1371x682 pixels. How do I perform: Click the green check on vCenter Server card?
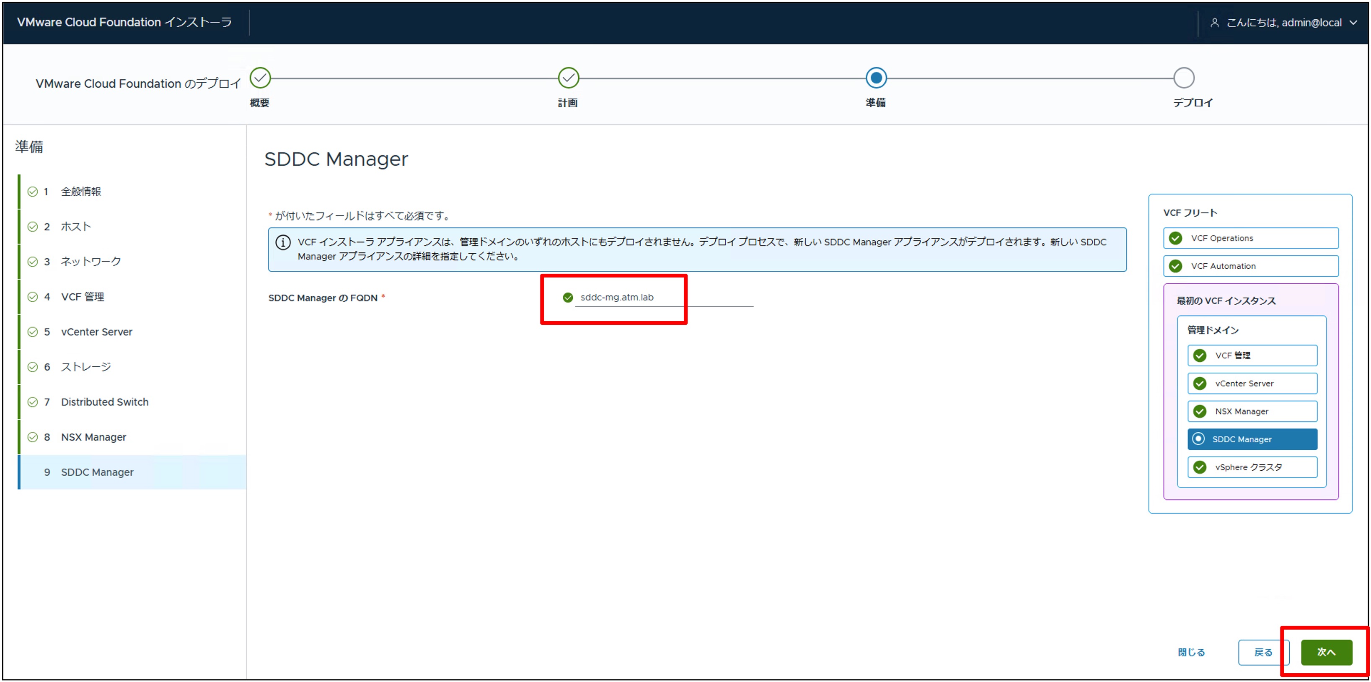point(1200,384)
